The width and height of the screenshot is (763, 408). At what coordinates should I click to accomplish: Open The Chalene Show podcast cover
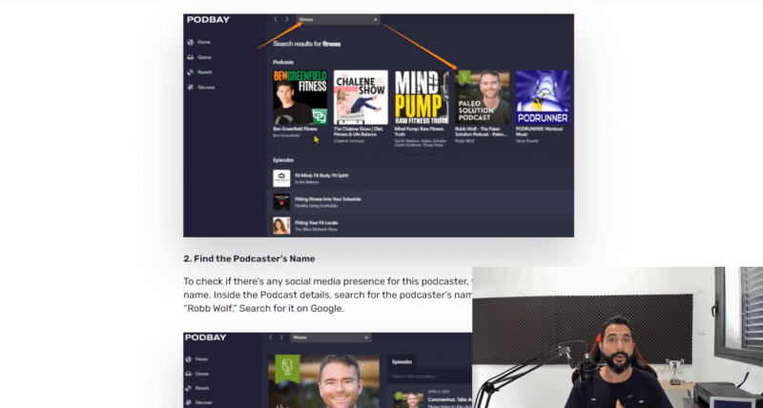pos(361,97)
